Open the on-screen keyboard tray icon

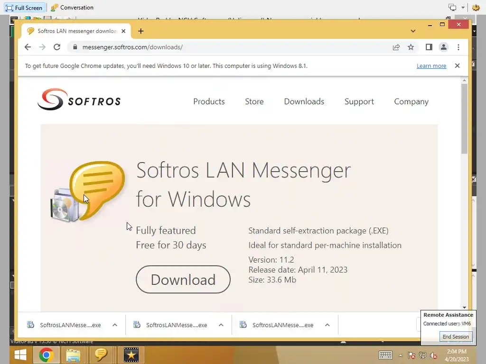(x=385, y=355)
